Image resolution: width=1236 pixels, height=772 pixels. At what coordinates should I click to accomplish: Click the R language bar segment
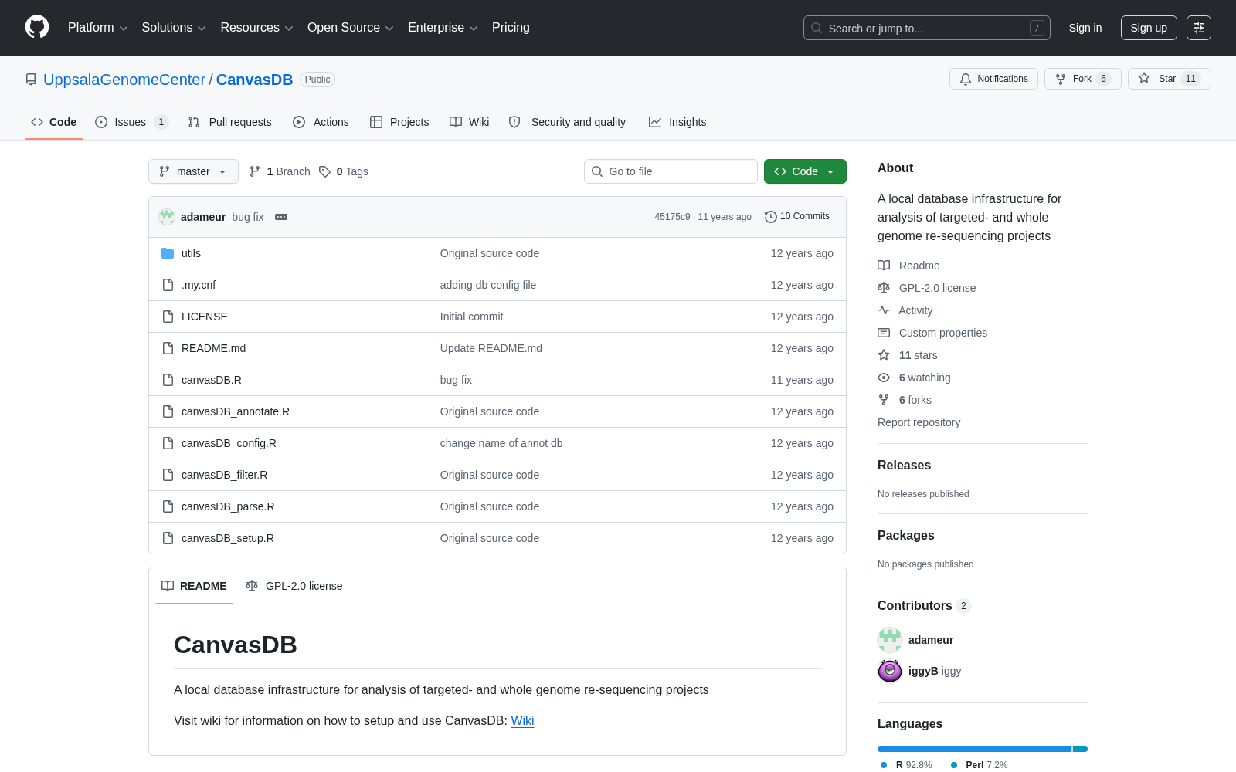974,749
